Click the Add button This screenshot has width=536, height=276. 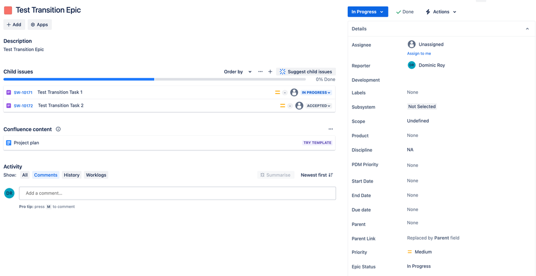coord(14,25)
